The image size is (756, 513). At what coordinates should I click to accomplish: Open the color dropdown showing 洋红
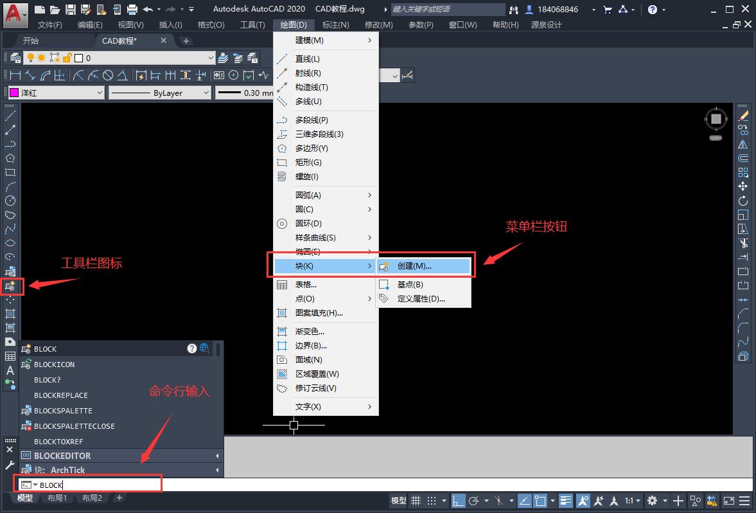tap(57, 93)
